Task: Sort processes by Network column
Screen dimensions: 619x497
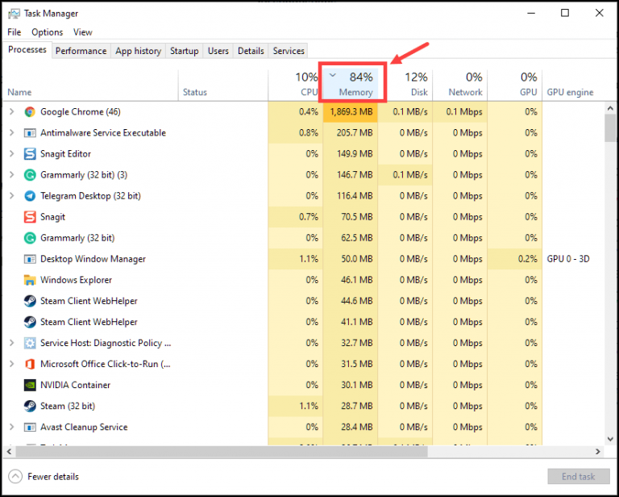Action: 460,85
